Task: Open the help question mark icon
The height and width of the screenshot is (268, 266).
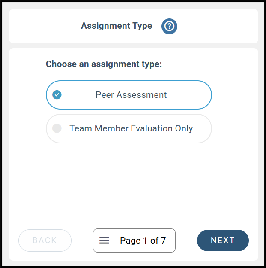Action: click(169, 26)
